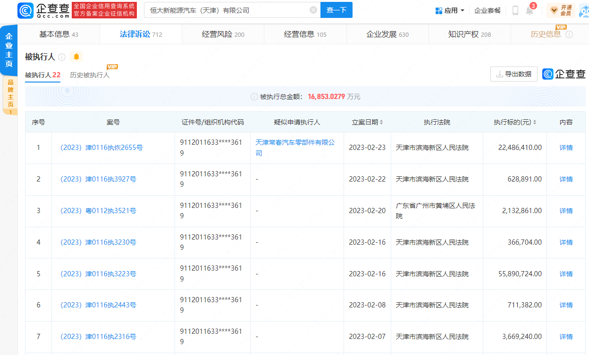Sort table by 执行标的(元) column
The image size is (589, 355).
[534, 123]
